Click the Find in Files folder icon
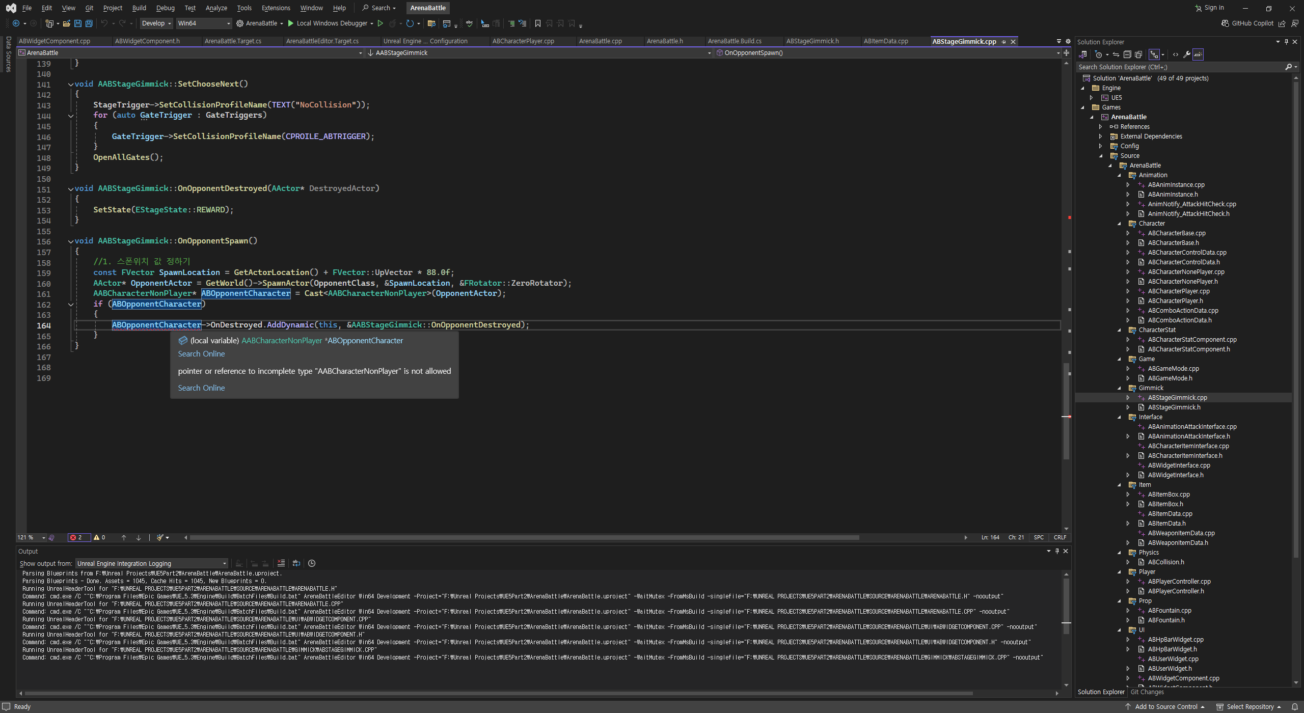This screenshot has height=713, width=1304. point(431,23)
